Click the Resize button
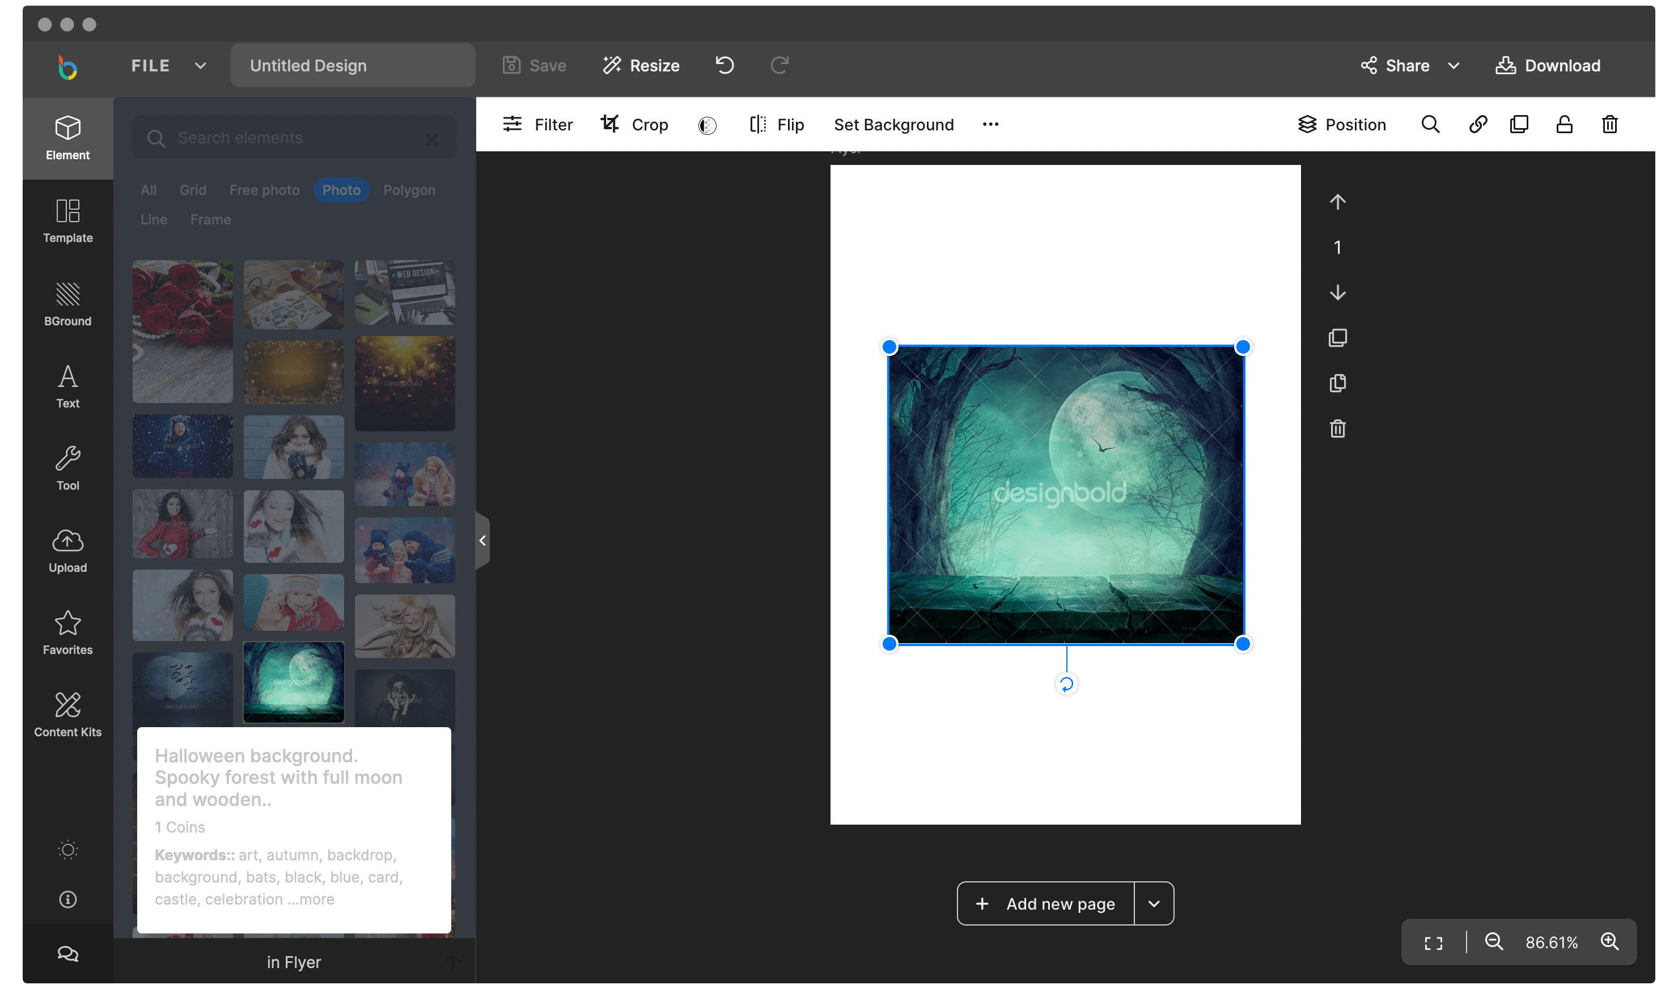 641,65
